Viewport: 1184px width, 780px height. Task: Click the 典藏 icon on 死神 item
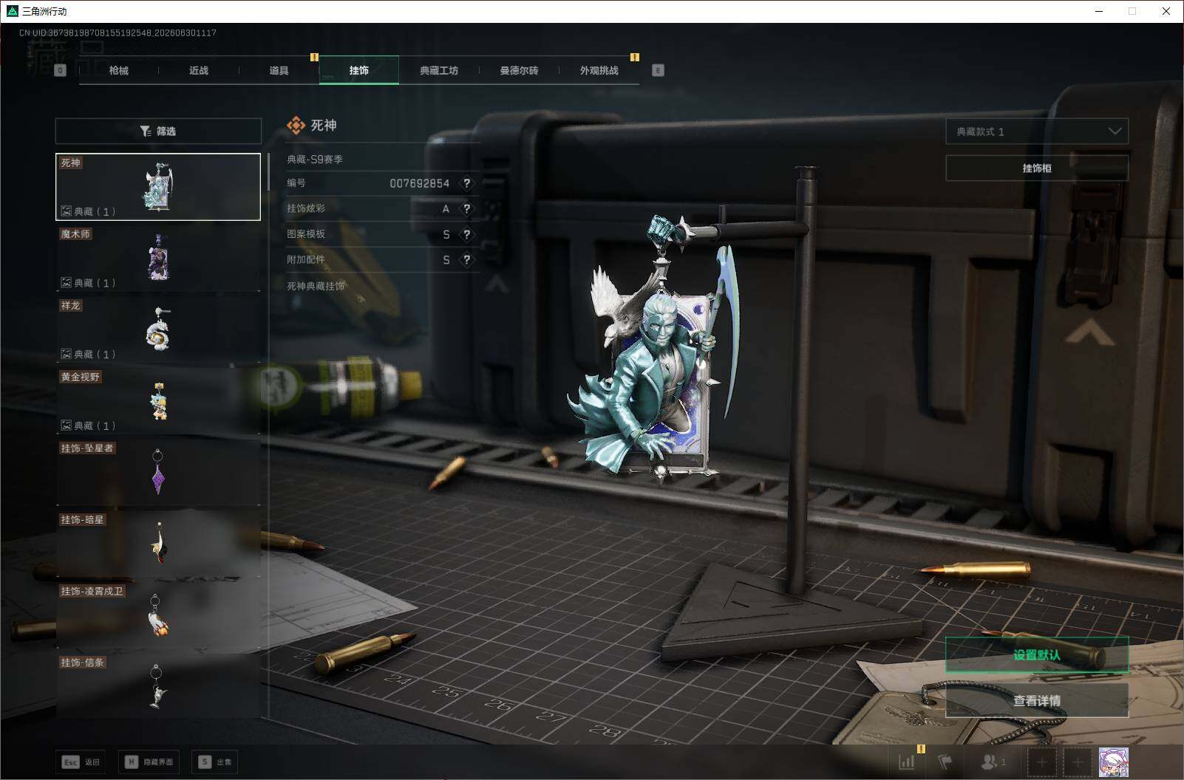click(66, 211)
